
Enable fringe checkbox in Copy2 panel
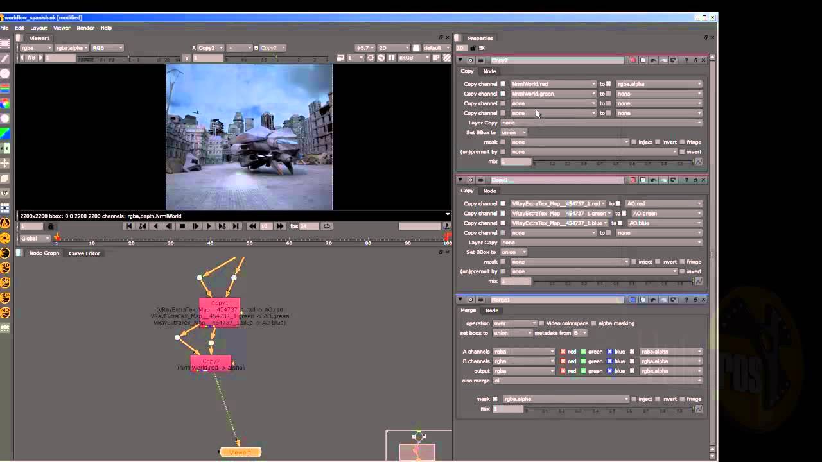click(683, 142)
